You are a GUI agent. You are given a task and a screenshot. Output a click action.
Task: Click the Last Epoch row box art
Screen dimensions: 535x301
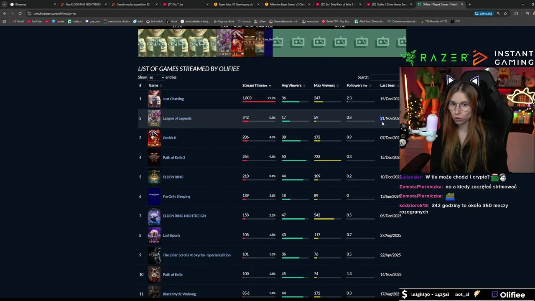click(154, 235)
